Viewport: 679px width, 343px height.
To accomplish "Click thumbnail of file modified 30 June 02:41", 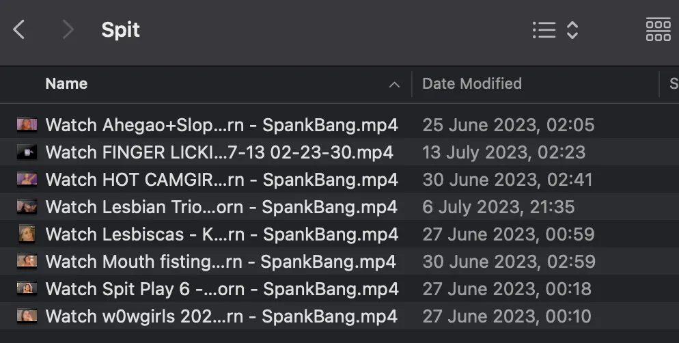I will tap(27, 179).
